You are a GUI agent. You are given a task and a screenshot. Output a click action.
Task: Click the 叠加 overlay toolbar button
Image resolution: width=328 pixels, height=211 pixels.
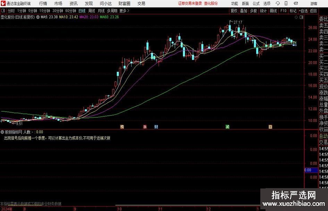(244, 11)
